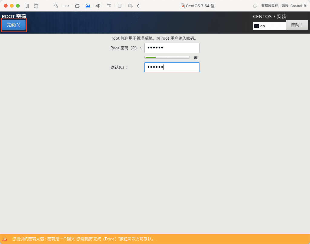
Task: Click the network adapter arrows icon
Action: [x=67, y=6]
